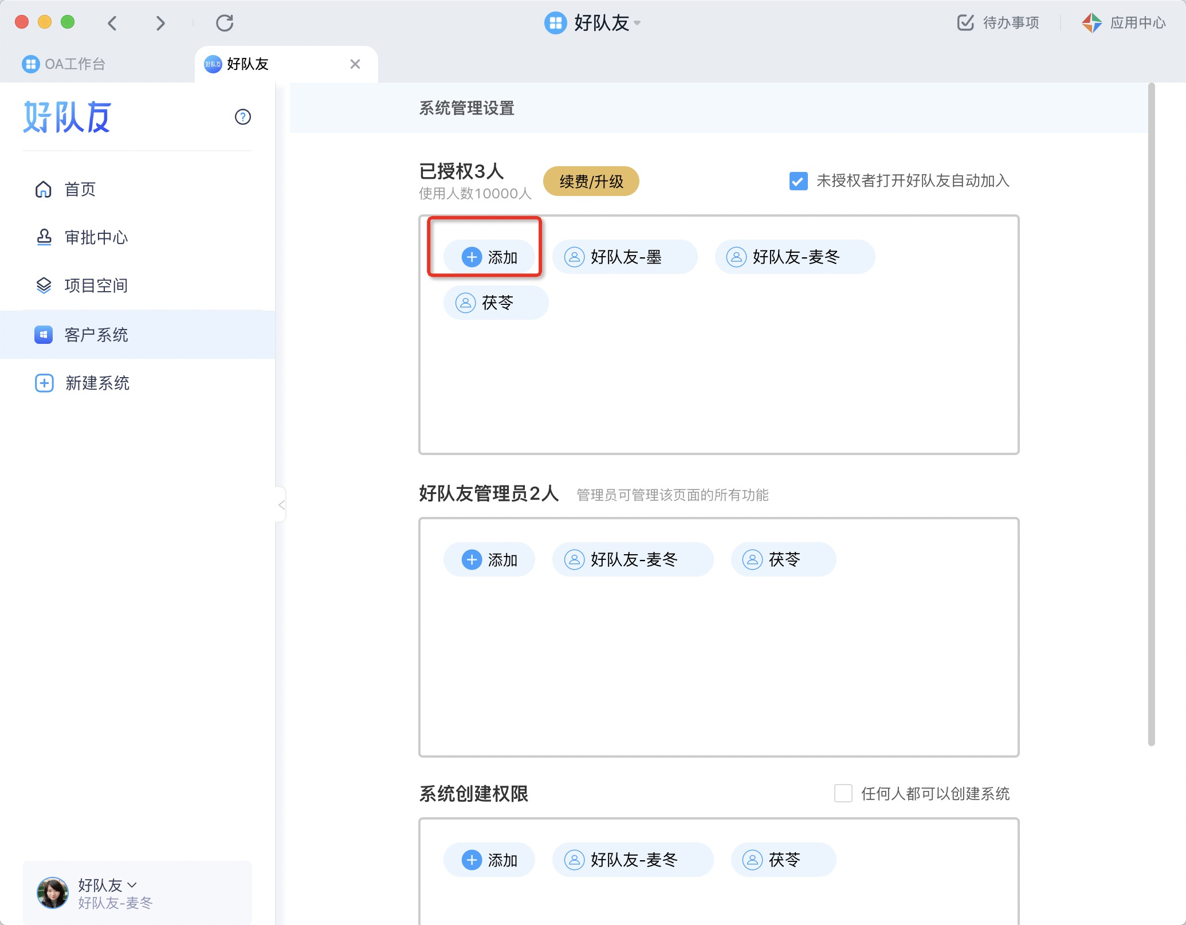Click the 客户系统 blue icon
1186x925 pixels.
[44, 335]
